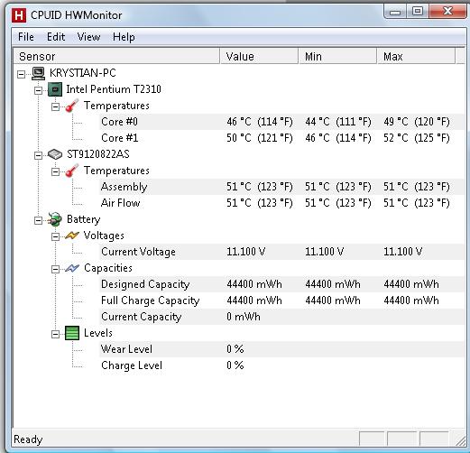Click the Ready status bar text
The image size is (470, 453).
[x=28, y=439]
